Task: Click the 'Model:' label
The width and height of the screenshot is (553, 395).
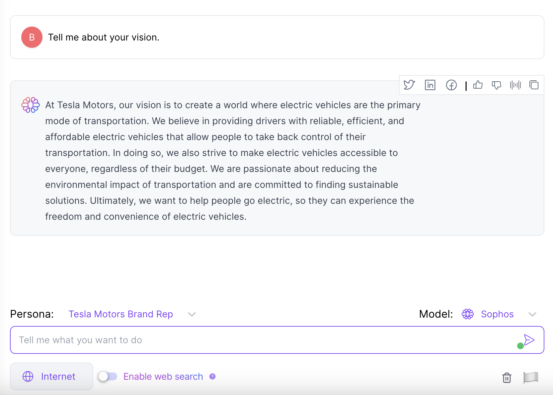Action: [x=436, y=314]
